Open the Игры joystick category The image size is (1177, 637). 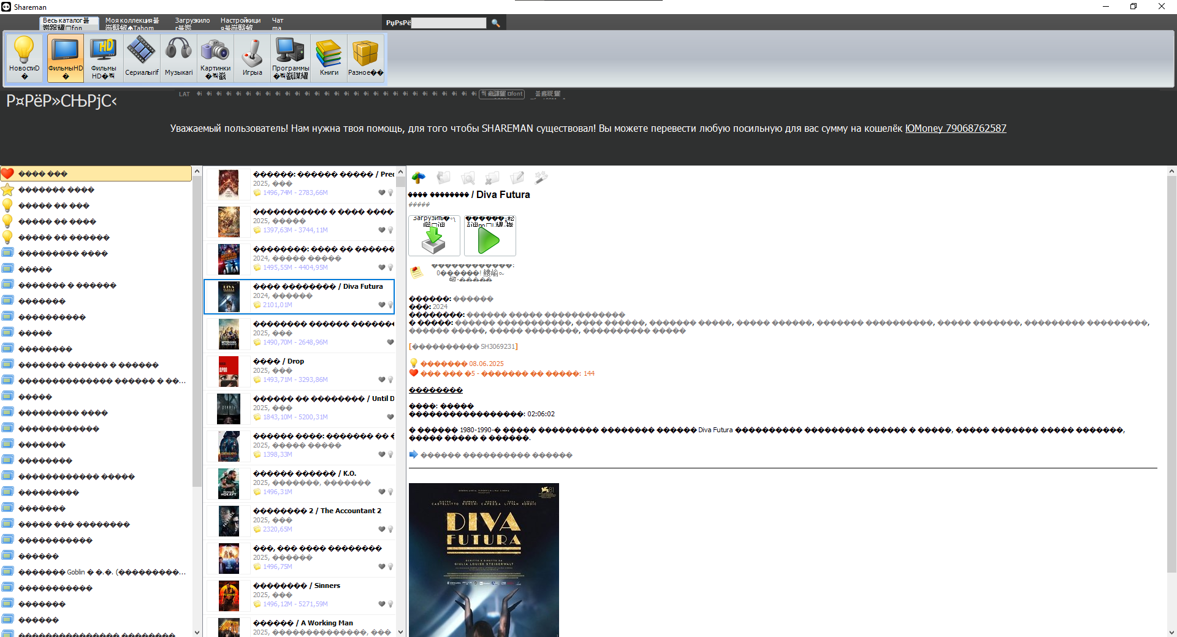click(253, 58)
